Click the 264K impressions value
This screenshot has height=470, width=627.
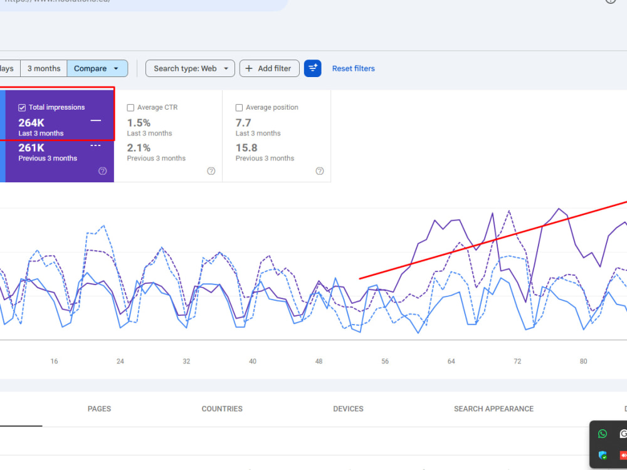click(x=31, y=123)
